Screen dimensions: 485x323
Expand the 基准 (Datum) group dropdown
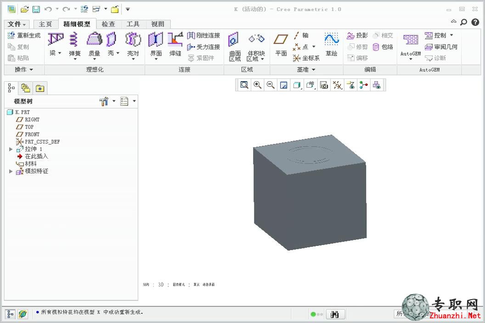[306, 70]
